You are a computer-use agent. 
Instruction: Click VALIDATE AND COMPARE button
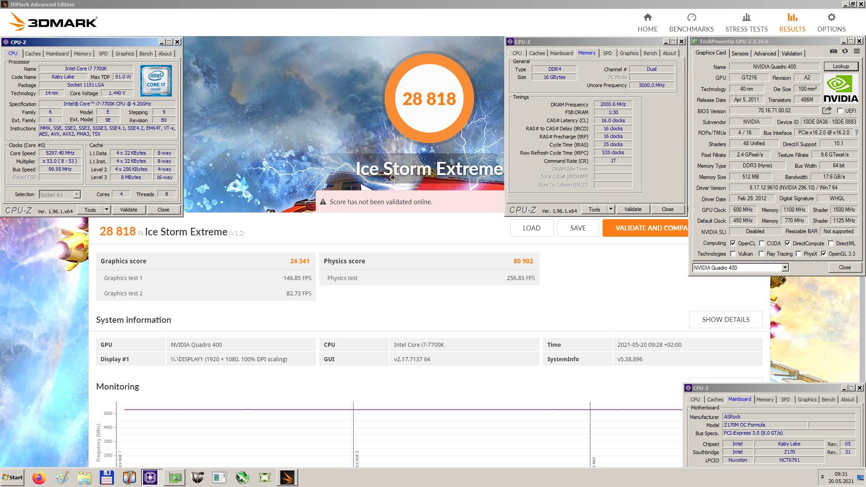[x=645, y=228]
